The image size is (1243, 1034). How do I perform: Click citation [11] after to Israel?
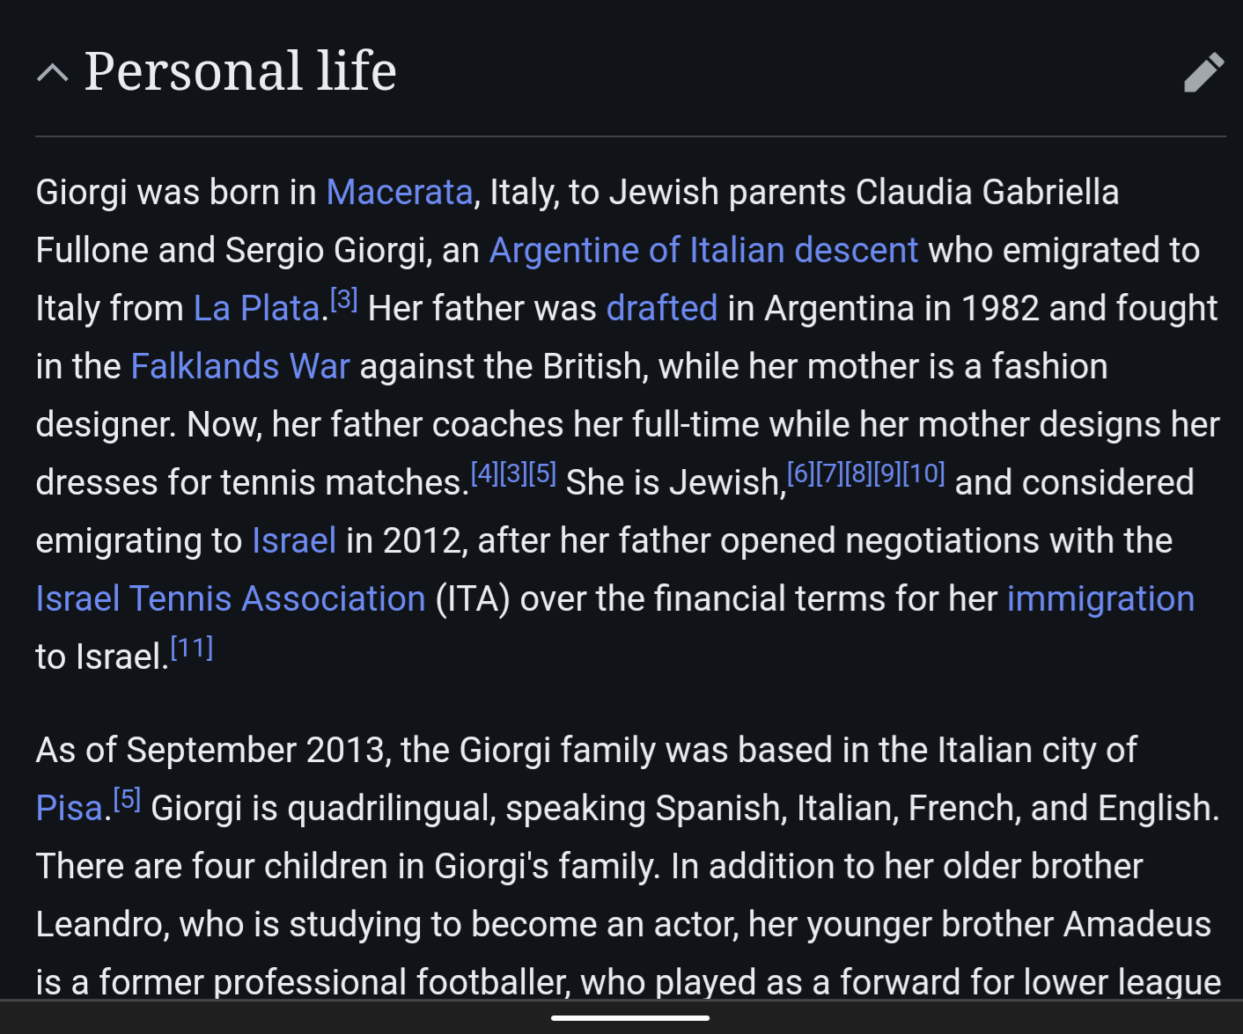pyautogui.click(x=191, y=648)
